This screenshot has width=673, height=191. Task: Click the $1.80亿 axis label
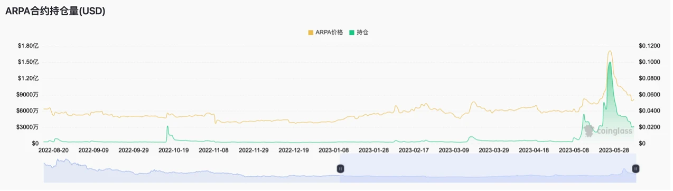[x=28, y=46]
